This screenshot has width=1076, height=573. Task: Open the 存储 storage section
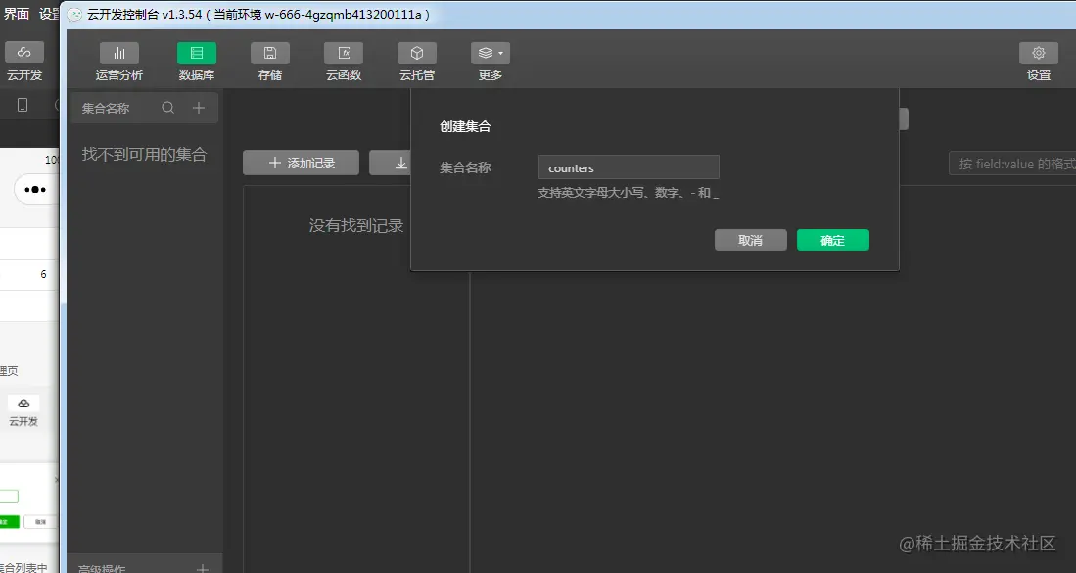pos(269,63)
